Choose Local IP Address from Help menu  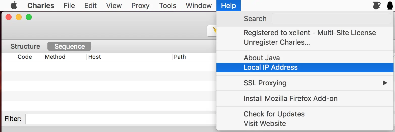pyautogui.click(x=271, y=67)
